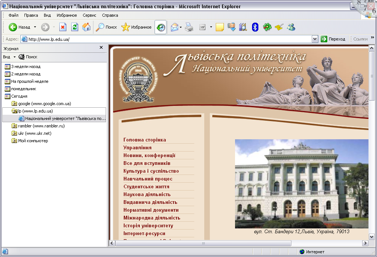Open Мой компьютер history entry
The width and height of the screenshot is (377, 257).
30,141
